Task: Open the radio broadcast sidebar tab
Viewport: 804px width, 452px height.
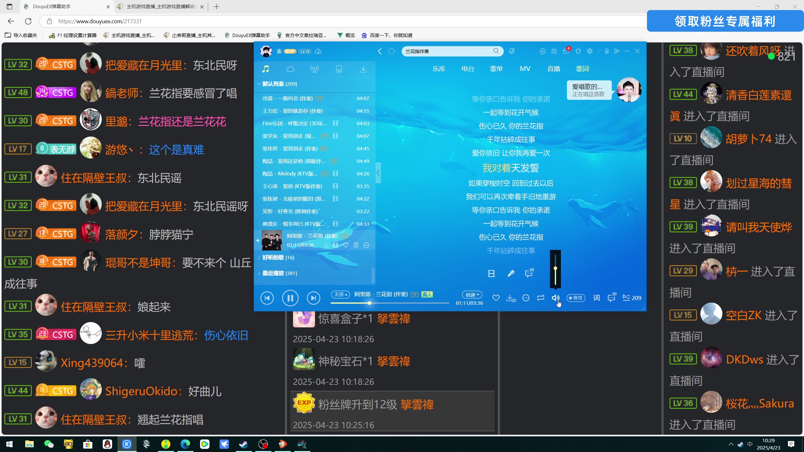Action: [314, 69]
